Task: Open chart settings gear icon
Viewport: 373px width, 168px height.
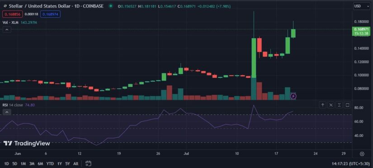Action: [362, 154]
